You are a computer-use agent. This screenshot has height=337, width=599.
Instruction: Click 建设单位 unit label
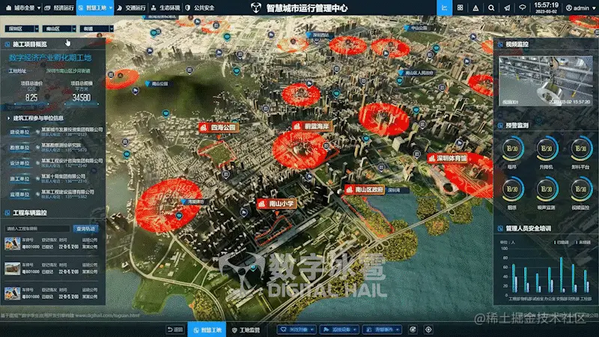coord(19,132)
